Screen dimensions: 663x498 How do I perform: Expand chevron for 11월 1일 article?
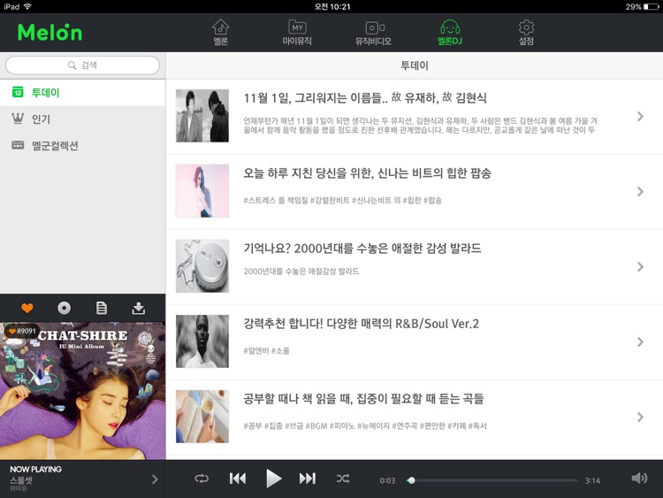pos(640,117)
